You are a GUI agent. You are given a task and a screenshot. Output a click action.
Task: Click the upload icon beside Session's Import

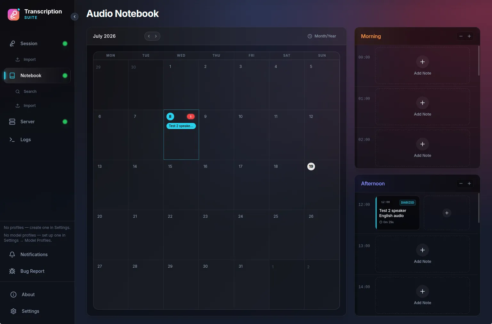click(x=18, y=60)
